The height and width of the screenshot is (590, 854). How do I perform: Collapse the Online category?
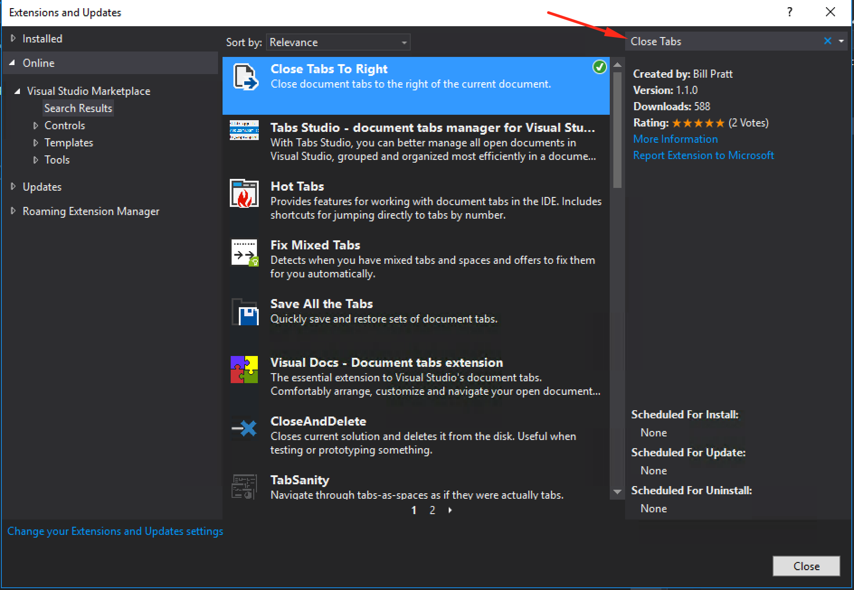click(13, 63)
